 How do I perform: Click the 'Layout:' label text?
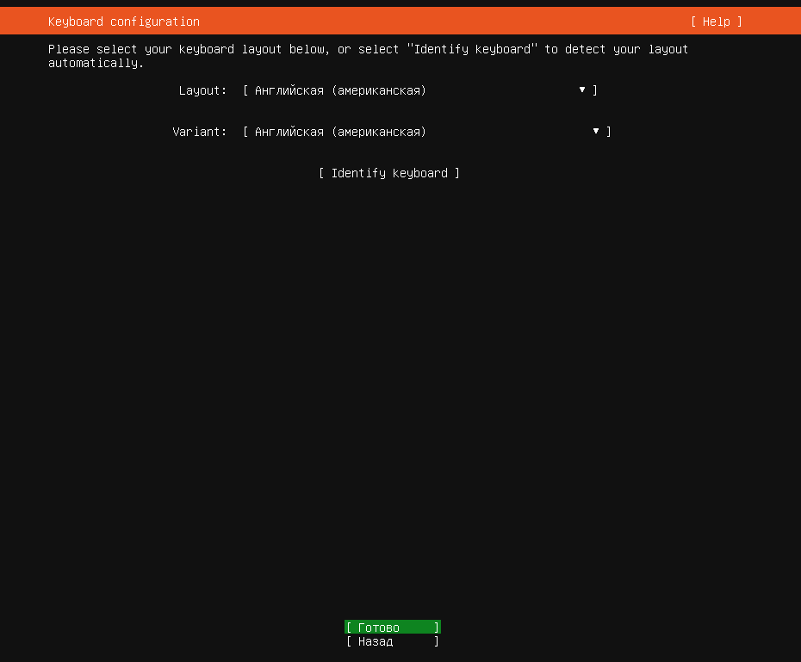[202, 90]
